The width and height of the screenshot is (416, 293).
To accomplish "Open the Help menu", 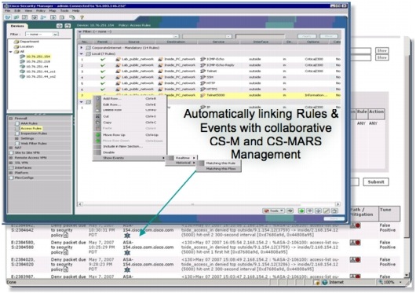I will (76, 11).
